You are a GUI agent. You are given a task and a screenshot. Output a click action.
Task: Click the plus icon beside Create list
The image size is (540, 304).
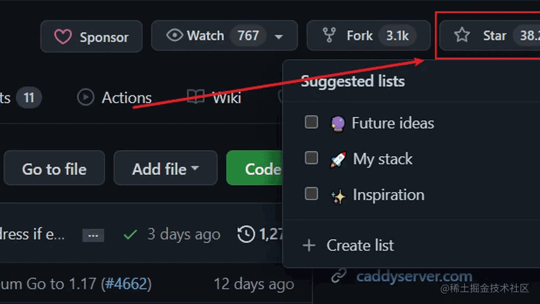(309, 245)
